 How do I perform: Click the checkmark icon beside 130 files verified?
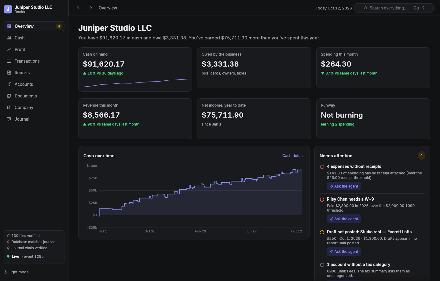pos(9,236)
